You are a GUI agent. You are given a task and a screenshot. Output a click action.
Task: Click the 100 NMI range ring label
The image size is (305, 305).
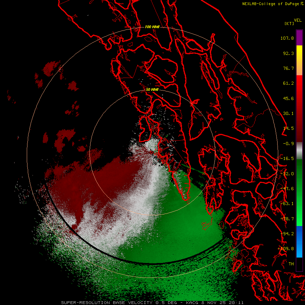tap(152, 27)
